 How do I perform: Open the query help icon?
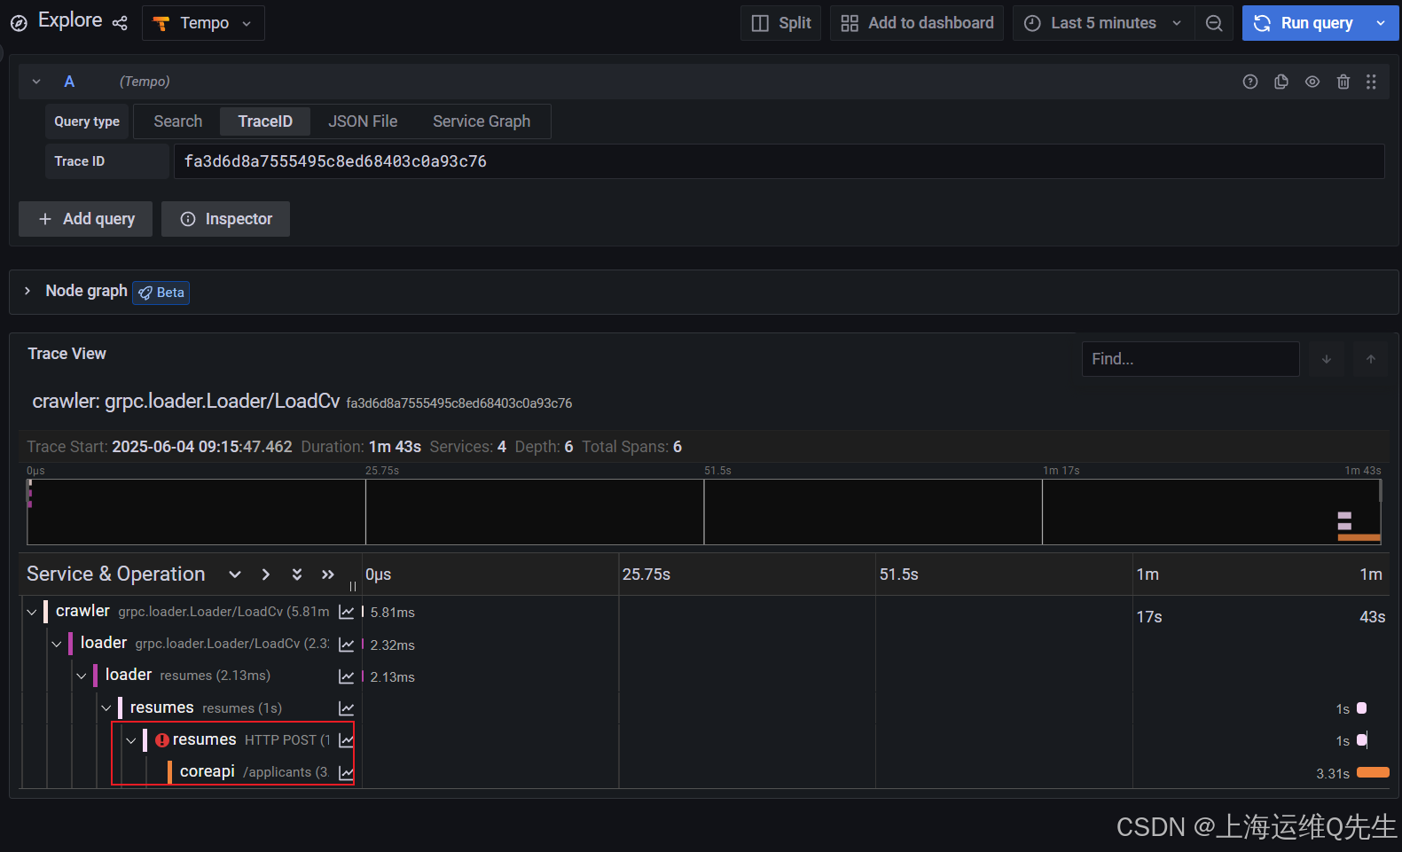[1250, 82]
